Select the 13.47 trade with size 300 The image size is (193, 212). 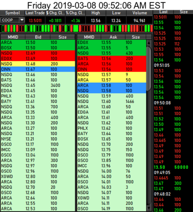tap(173, 183)
